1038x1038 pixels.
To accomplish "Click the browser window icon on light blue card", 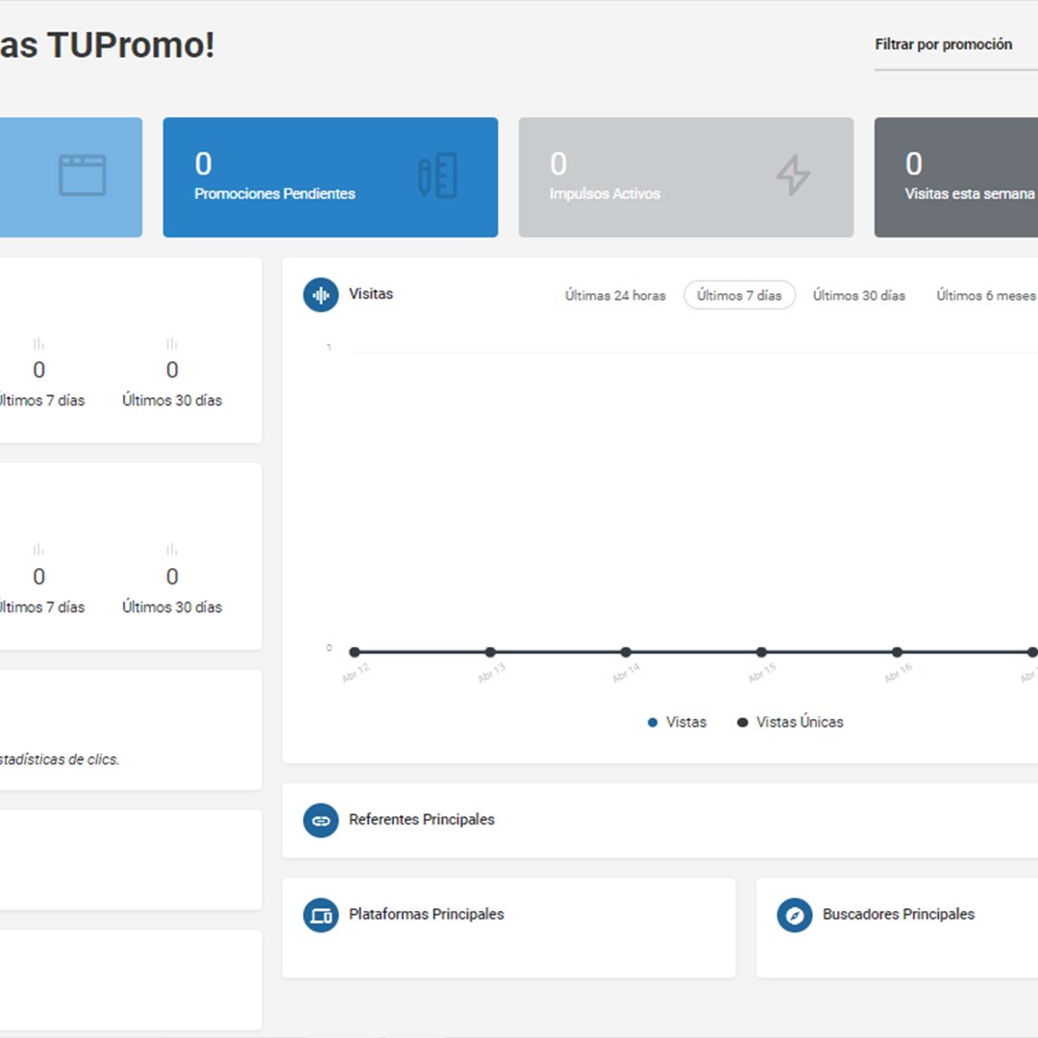I will pyautogui.click(x=82, y=176).
